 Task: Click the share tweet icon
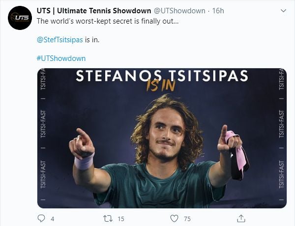pos(241,218)
